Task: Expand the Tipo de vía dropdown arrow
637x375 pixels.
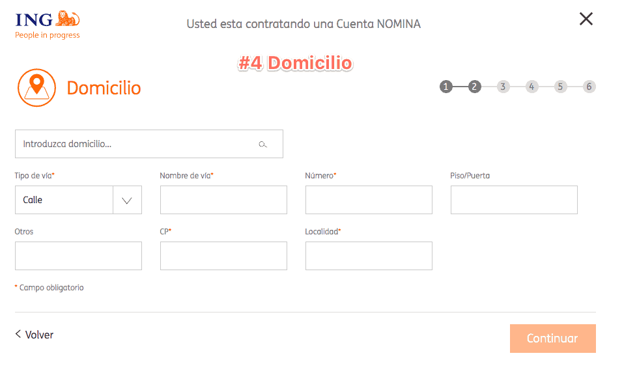Action: click(x=127, y=201)
